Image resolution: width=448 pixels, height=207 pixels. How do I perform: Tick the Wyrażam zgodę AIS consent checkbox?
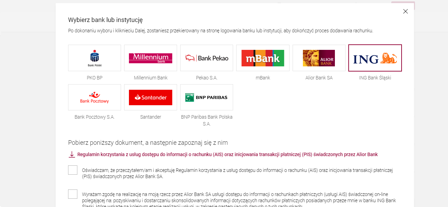pyautogui.click(x=73, y=194)
